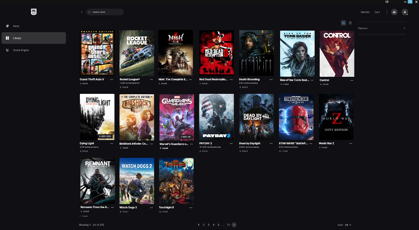Open Remnant cover art
This screenshot has width=419, height=230.
point(97,181)
